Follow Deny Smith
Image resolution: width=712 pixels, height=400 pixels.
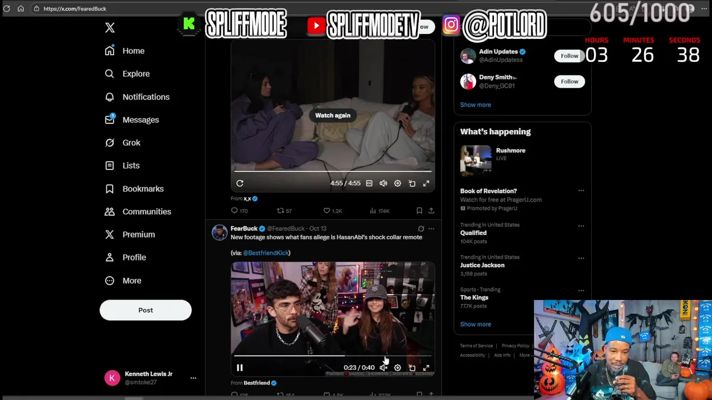570,81
